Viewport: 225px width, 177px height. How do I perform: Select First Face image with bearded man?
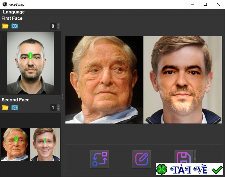click(x=30, y=63)
